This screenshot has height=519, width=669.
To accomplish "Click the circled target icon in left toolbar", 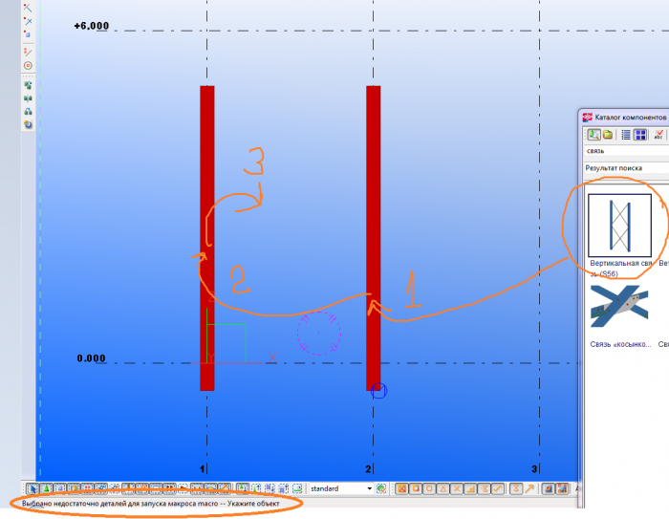I will point(28,66).
